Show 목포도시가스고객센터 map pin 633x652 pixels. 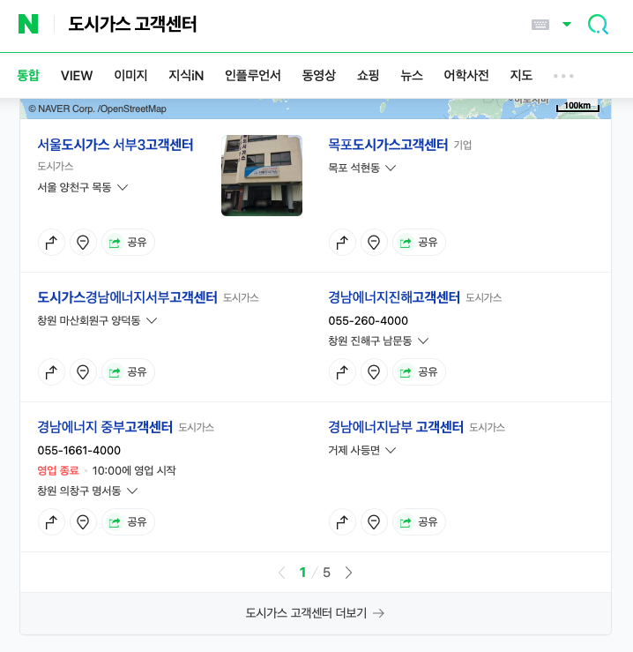click(x=374, y=242)
